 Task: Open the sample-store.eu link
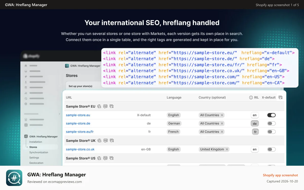point(78,115)
